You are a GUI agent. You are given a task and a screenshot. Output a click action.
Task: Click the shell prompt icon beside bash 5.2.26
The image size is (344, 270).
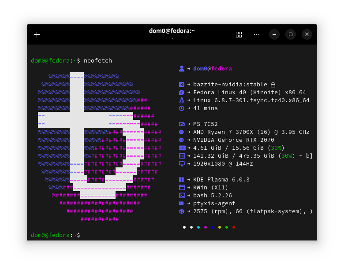(182, 196)
